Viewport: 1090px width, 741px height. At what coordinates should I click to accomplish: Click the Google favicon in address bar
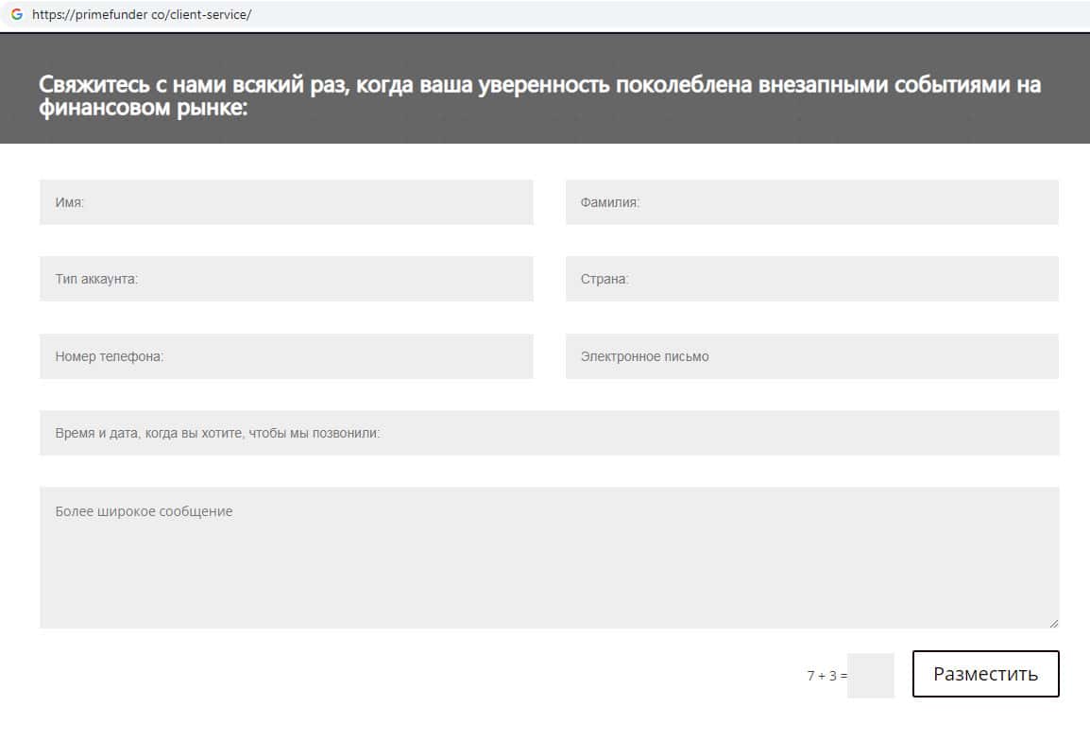click(x=16, y=14)
